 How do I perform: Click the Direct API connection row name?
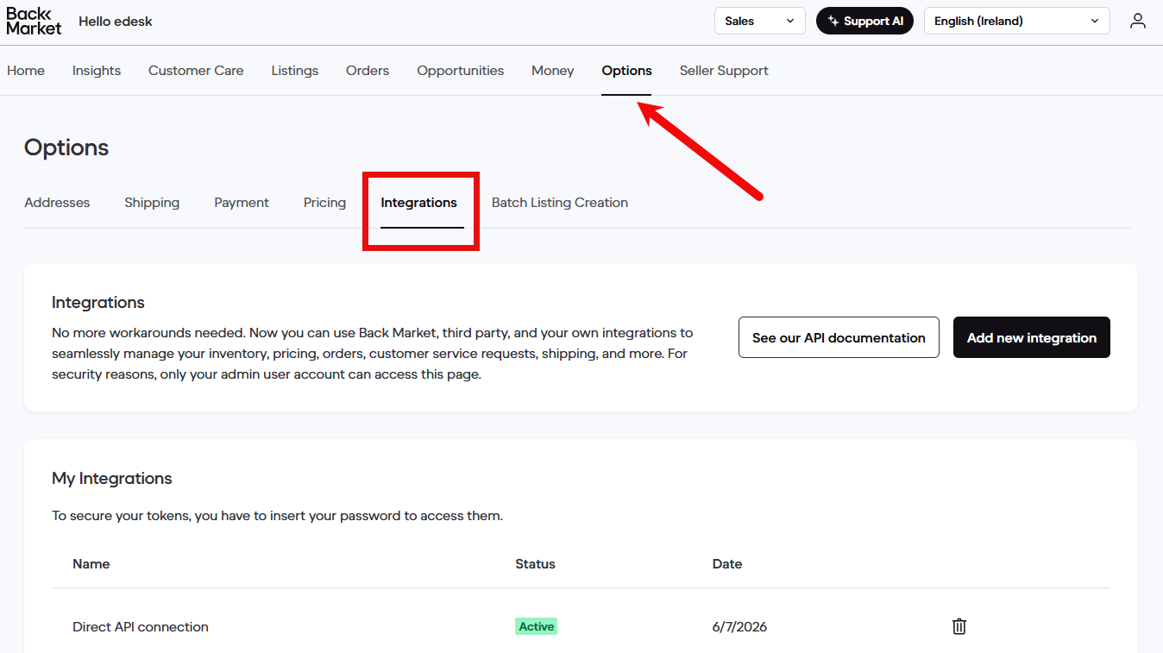[141, 627]
